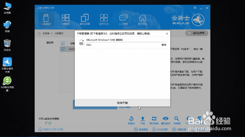Open 微信客服 at the bottom bar

point(141,129)
